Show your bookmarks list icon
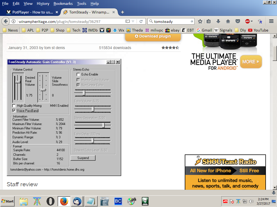Image resolution: width=277 pixels, height=207 pixels. [209, 22]
